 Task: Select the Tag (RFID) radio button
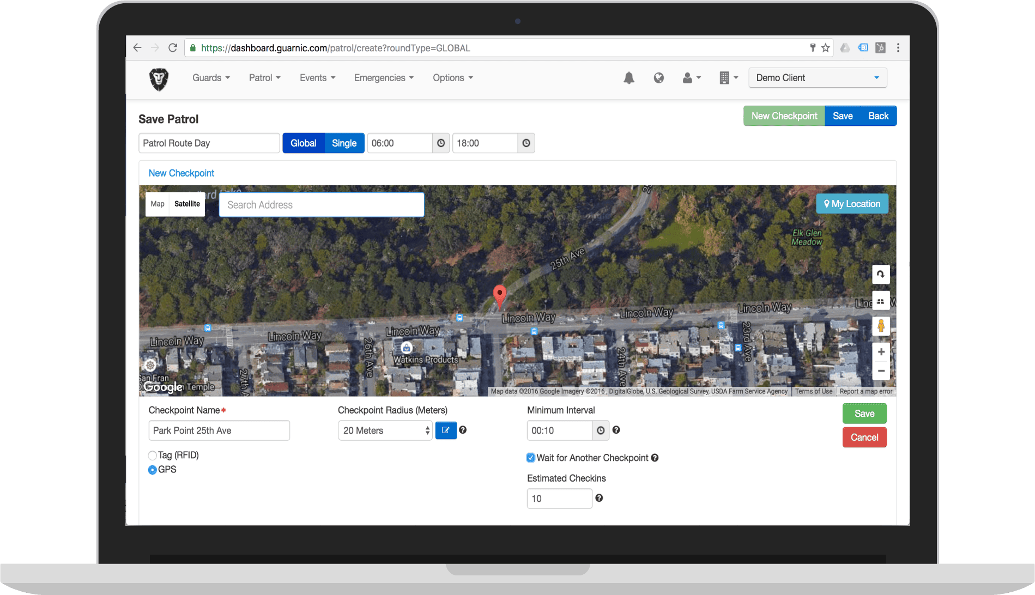[x=153, y=456]
